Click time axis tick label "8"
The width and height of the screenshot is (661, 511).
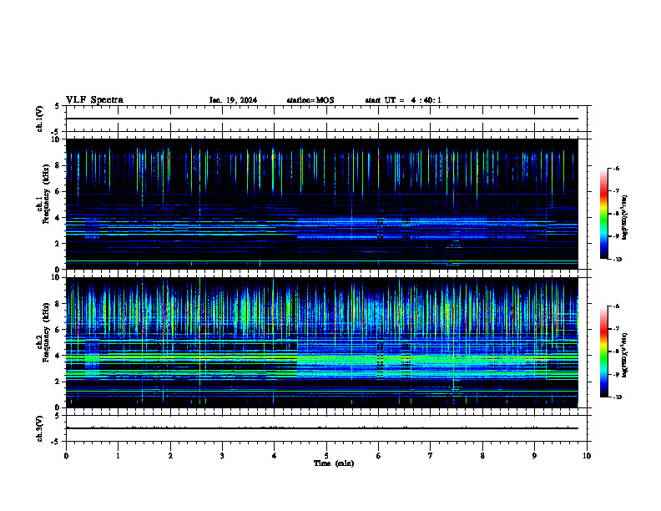point(482,456)
